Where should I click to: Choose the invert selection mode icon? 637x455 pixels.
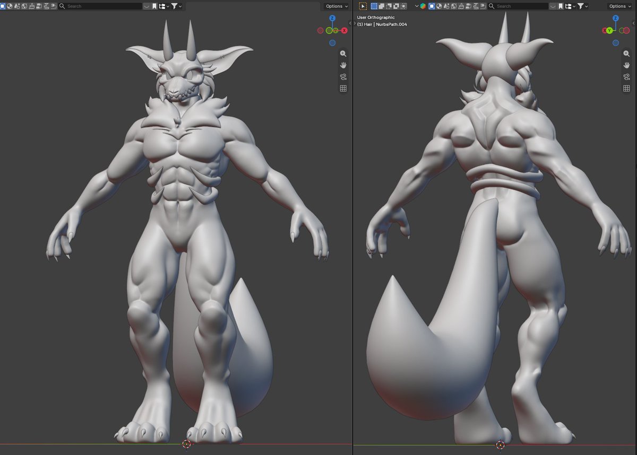pos(396,6)
